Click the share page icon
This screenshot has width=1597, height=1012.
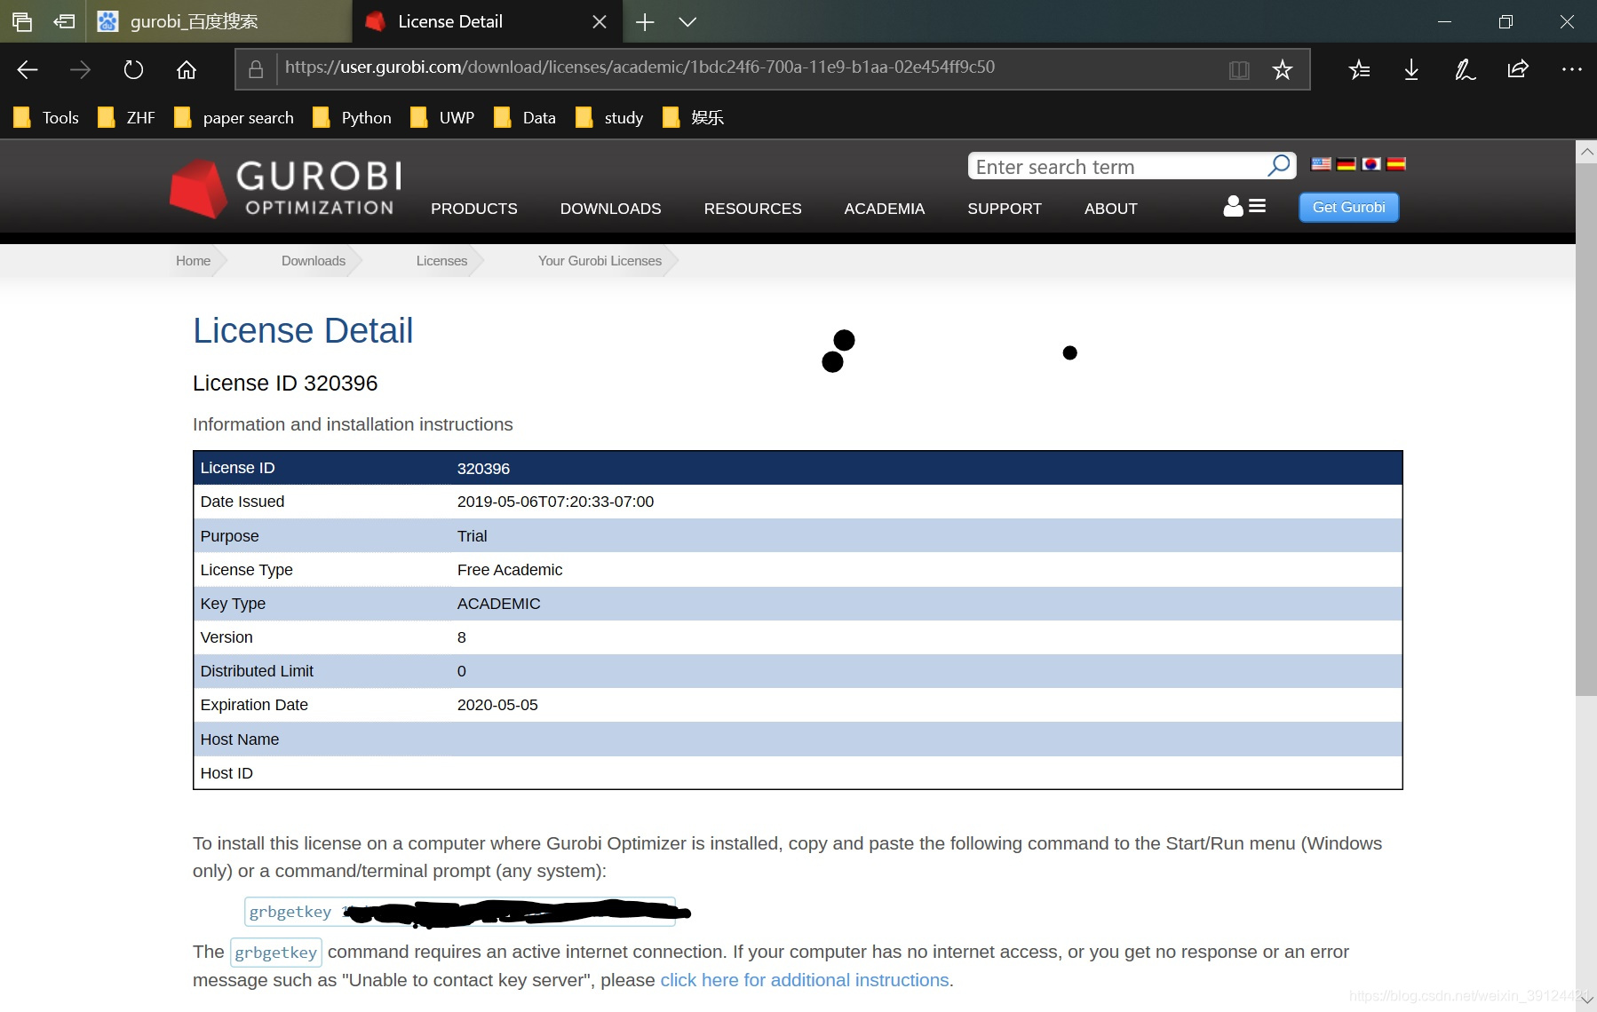click(x=1518, y=69)
